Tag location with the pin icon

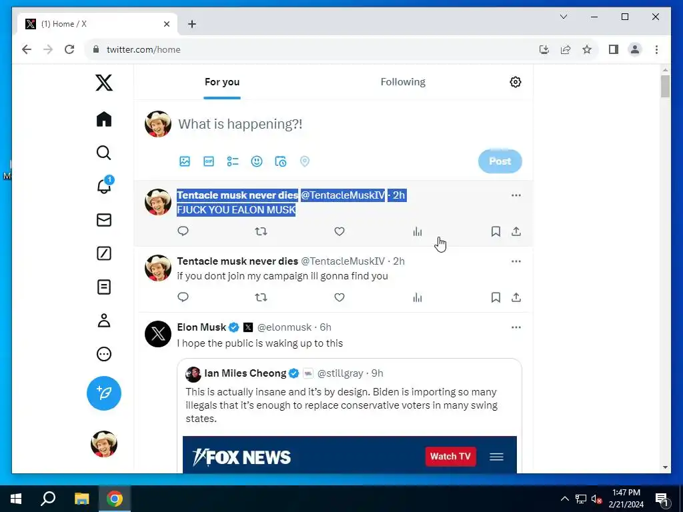(x=305, y=161)
